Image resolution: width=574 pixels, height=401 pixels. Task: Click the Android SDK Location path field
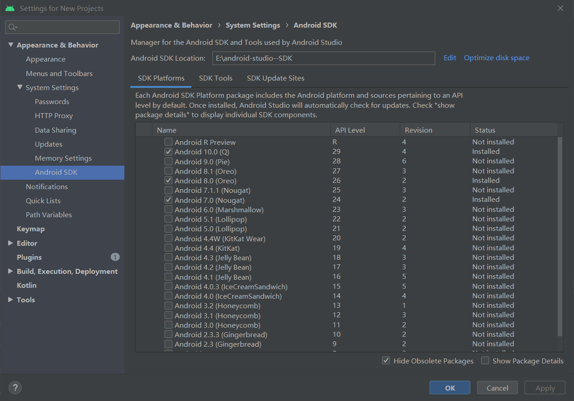323,58
